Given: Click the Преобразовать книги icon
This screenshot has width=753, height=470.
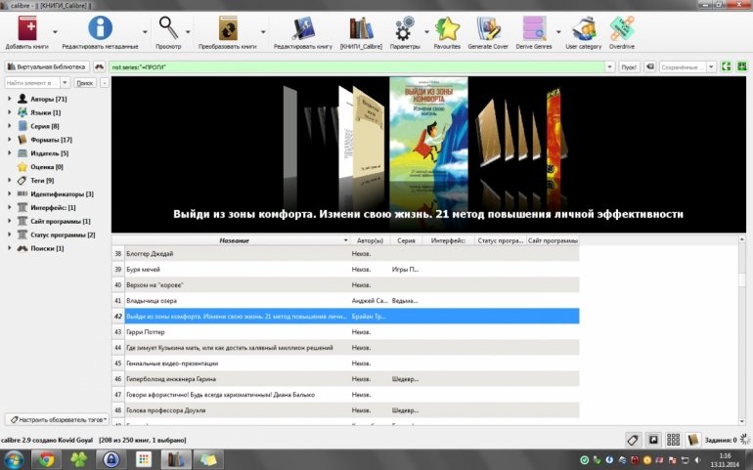Looking at the screenshot, I should point(228,28).
